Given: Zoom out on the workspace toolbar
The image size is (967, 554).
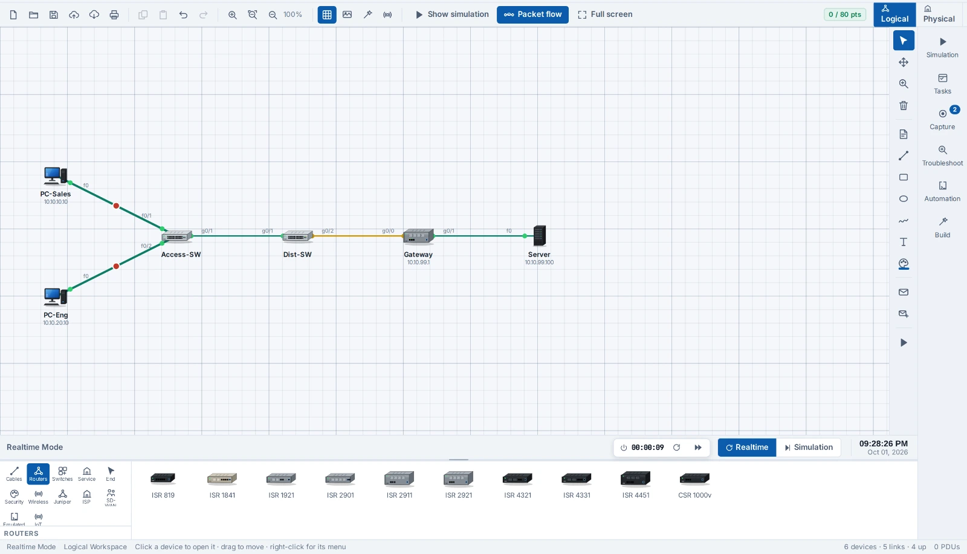Looking at the screenshot, I should 273,15.
